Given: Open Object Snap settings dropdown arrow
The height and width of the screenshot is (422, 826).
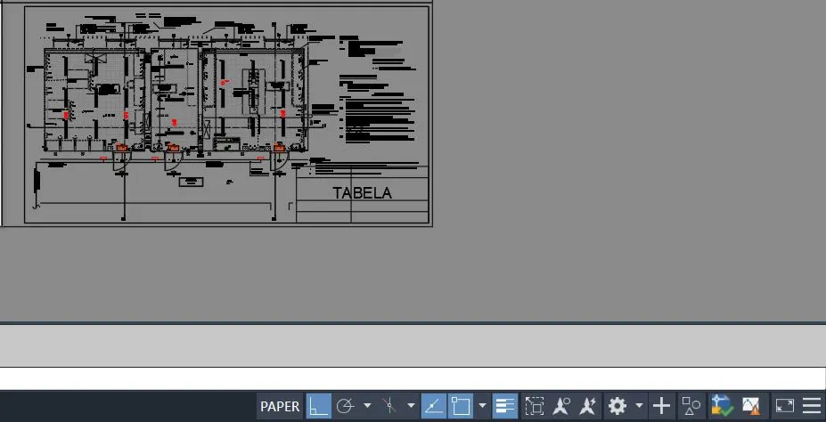Looking at the screenshot, I should (x=482, y=407).
